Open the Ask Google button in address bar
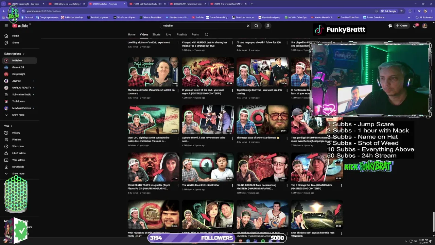435x245 pixels. click(x=388, y=11)
